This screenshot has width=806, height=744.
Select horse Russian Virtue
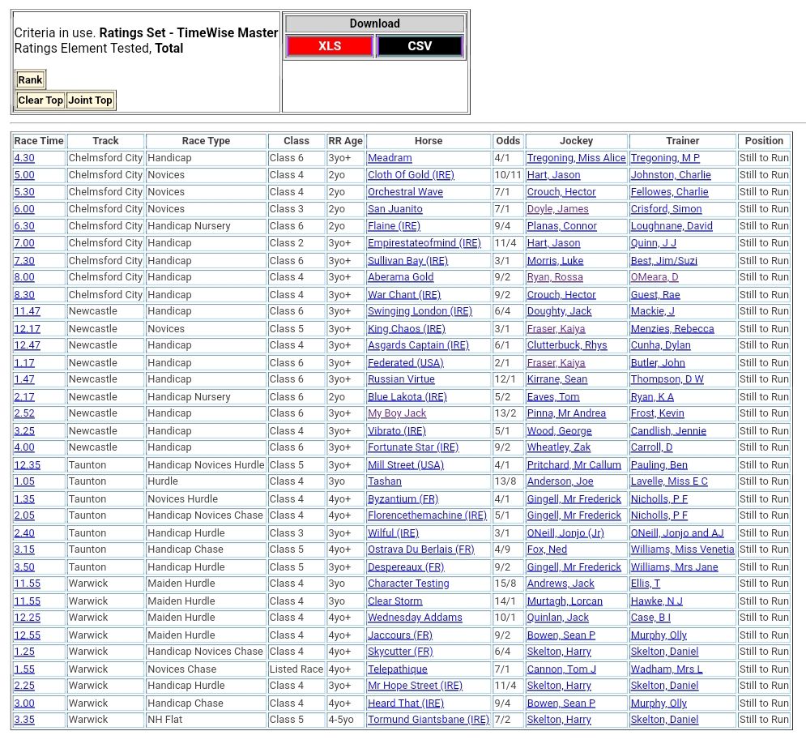pos(401,379)
